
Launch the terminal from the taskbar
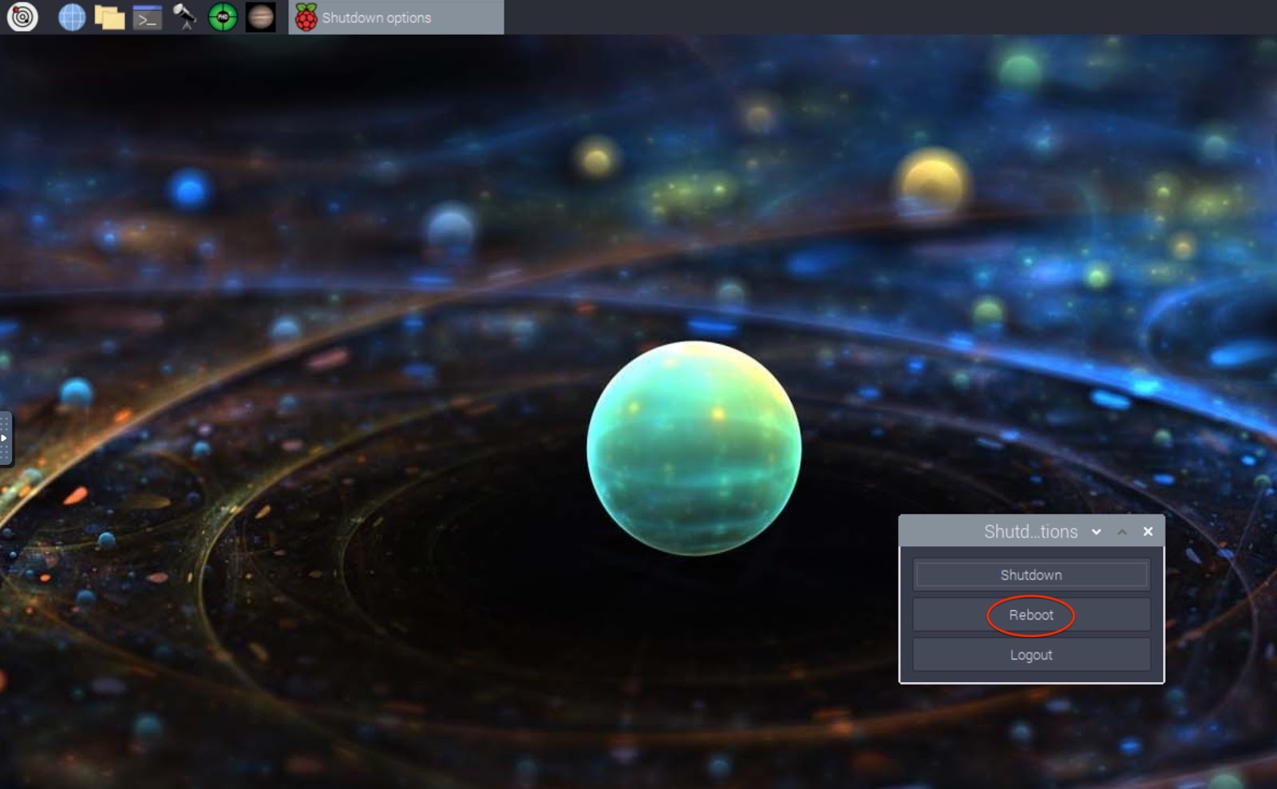click(147, 17)
